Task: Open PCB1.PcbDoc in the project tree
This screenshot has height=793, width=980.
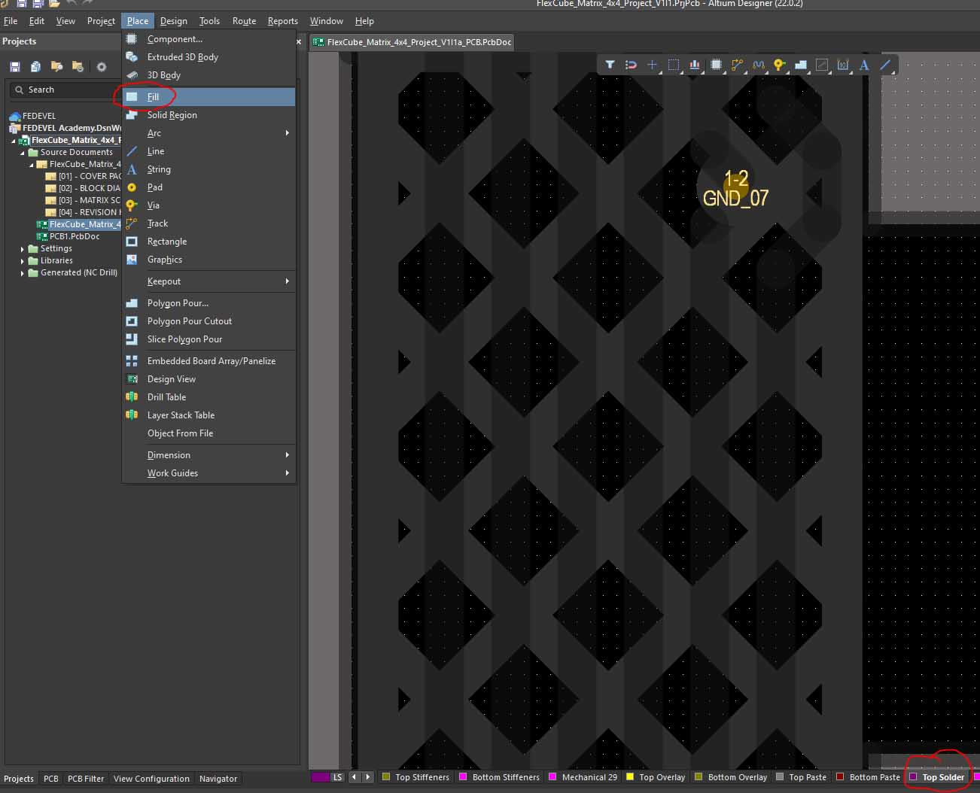Action: pyautogui.click(x=74, y=236)
